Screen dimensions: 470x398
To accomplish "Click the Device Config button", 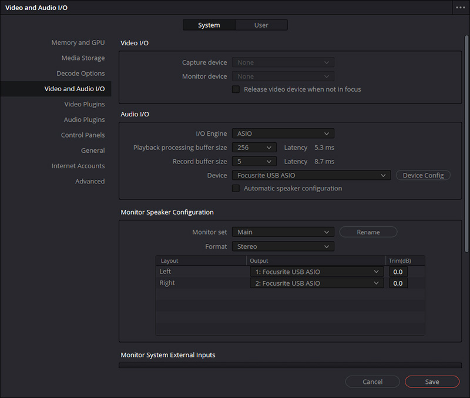I will pos(422,176).
